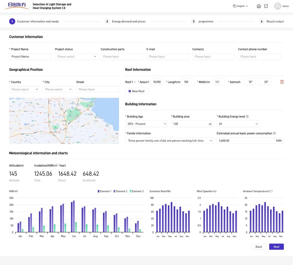Toggle Element 1 legend in irradiation chart
Image resolution: width=293 pixels, height=265 pixels.
[104, 191]
